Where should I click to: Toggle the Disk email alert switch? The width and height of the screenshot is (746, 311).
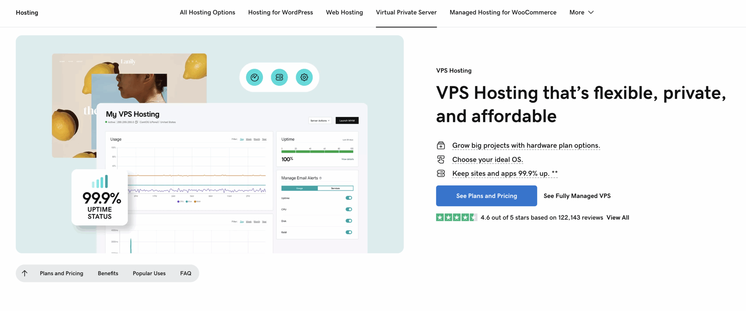click(x=349, y=221)
